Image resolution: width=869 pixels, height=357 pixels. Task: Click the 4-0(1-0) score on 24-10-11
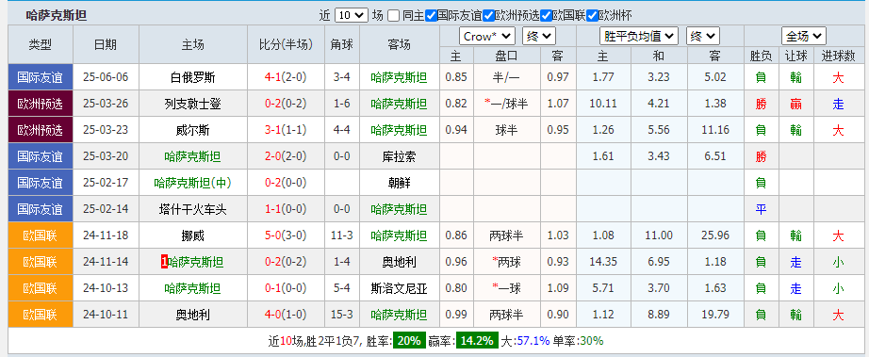286,315
